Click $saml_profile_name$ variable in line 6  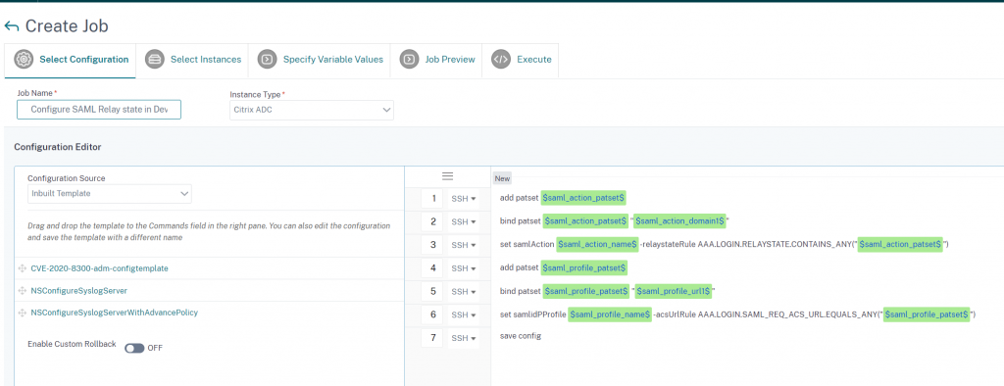(x=610, y=314)
